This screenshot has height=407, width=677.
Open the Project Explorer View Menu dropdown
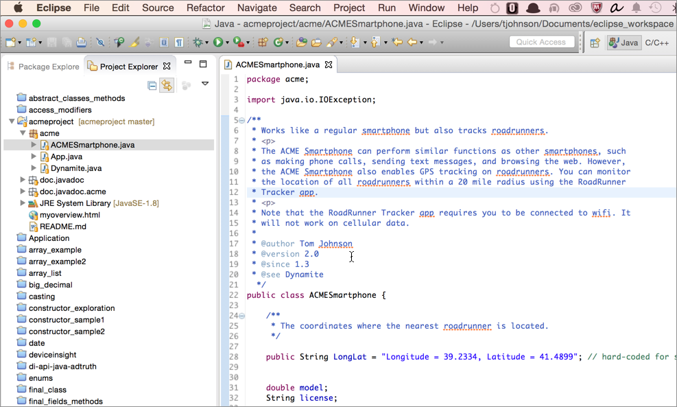(204, 84)
